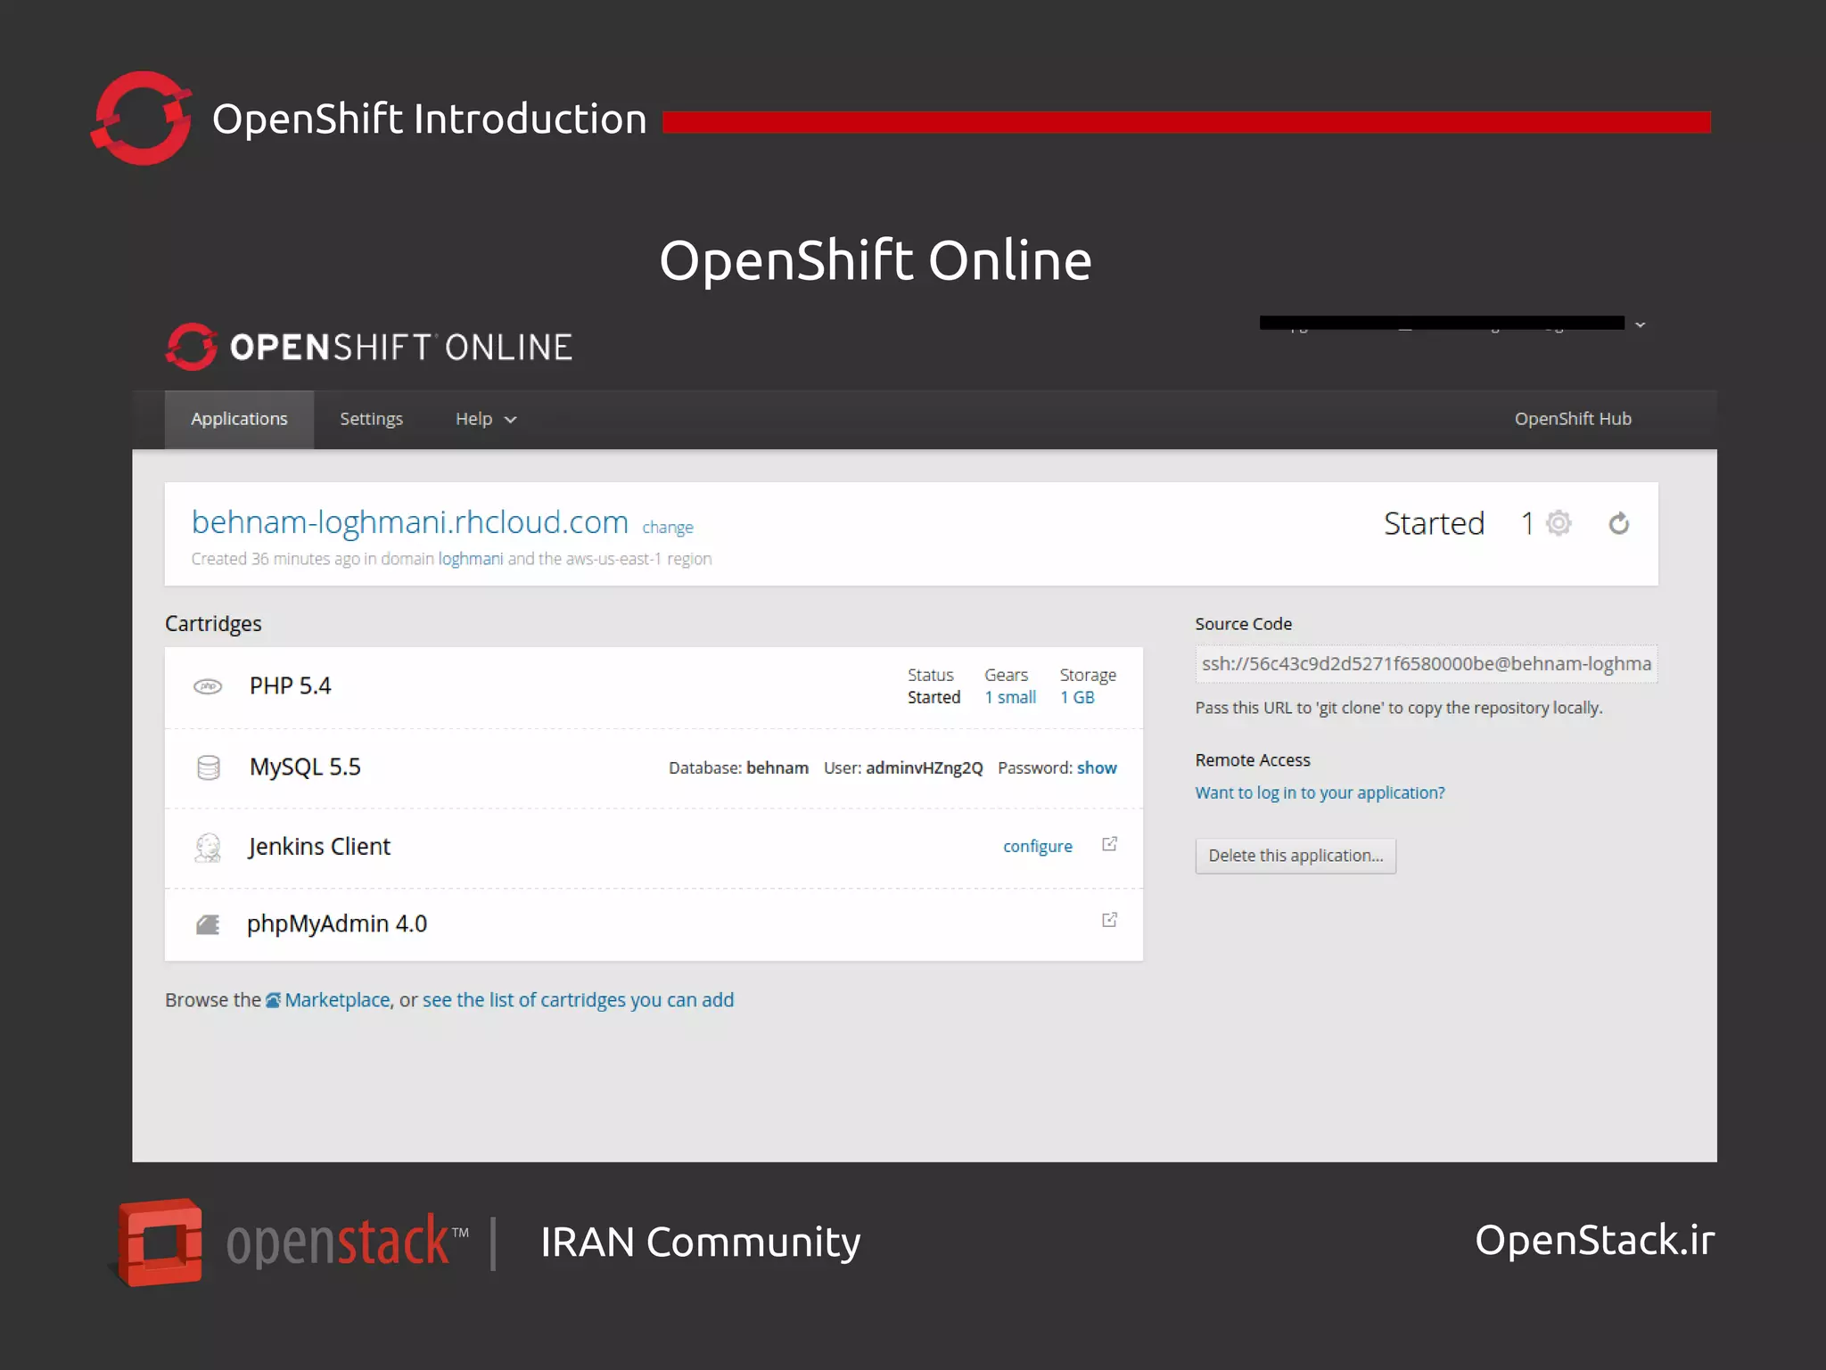Click the Remote Access heading
This screenshot has width=1826, height=1370.
pos(1253,760)
